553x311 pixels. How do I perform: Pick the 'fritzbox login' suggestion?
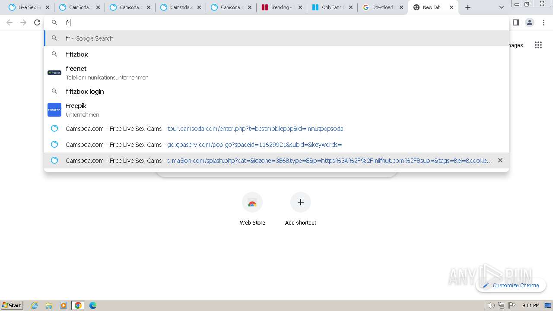276,91
